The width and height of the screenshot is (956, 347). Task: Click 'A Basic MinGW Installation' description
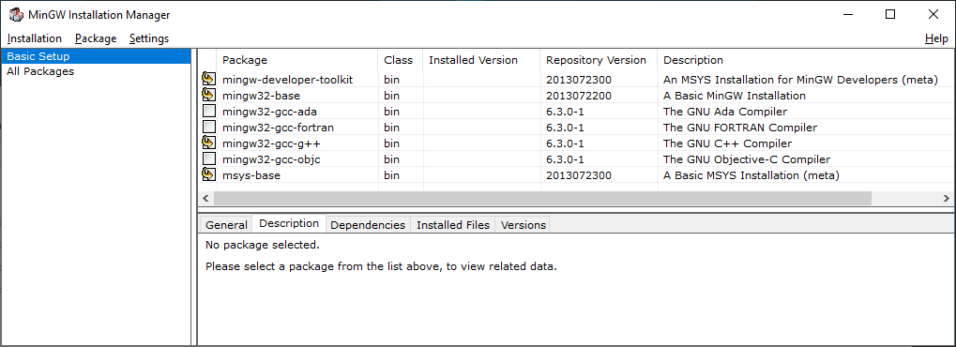click(734, 96)
